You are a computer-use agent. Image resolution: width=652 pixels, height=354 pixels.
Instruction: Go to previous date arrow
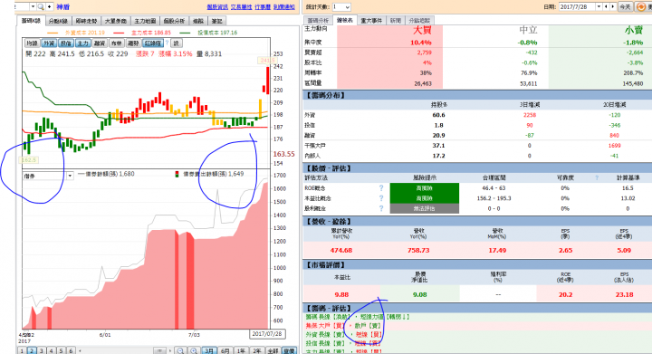tap(606, 6)
